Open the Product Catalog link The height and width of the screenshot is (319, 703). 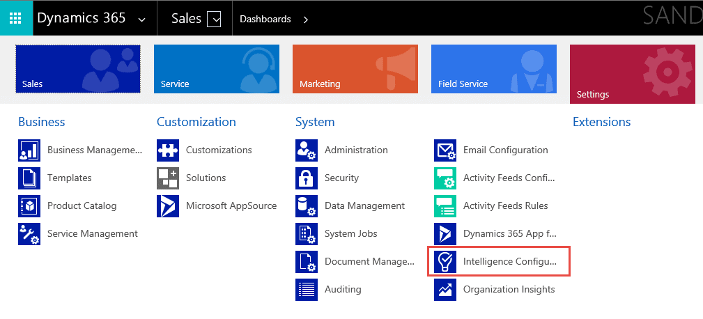tap(82, 205)
